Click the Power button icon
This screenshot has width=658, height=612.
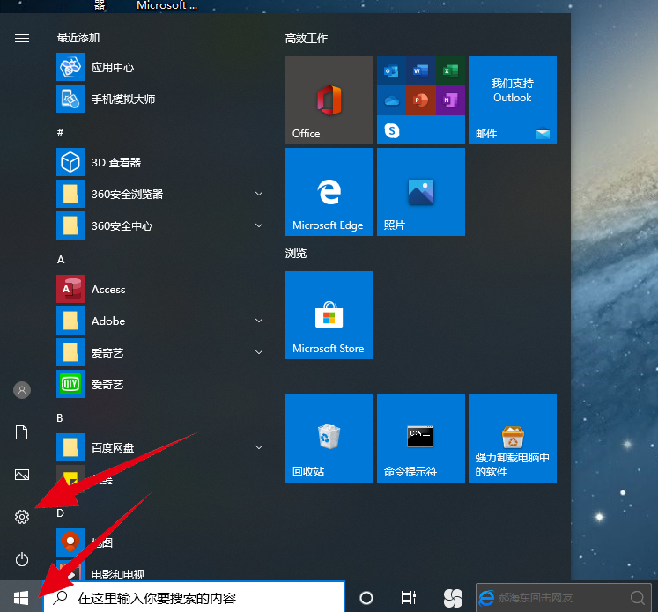pos(22,559)
